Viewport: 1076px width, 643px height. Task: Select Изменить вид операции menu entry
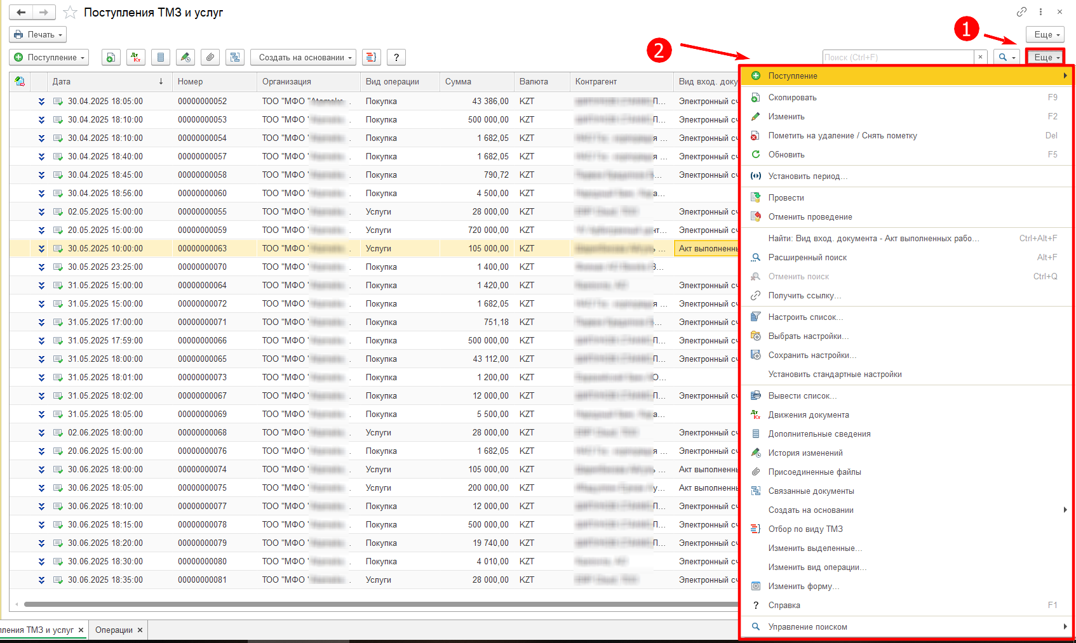tap(907, 567)
